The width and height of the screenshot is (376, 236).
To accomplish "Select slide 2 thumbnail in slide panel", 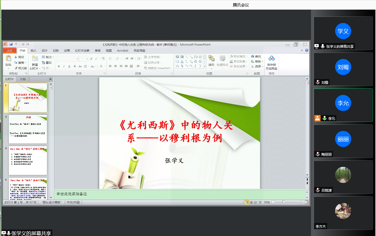I will tap(28, 129).
